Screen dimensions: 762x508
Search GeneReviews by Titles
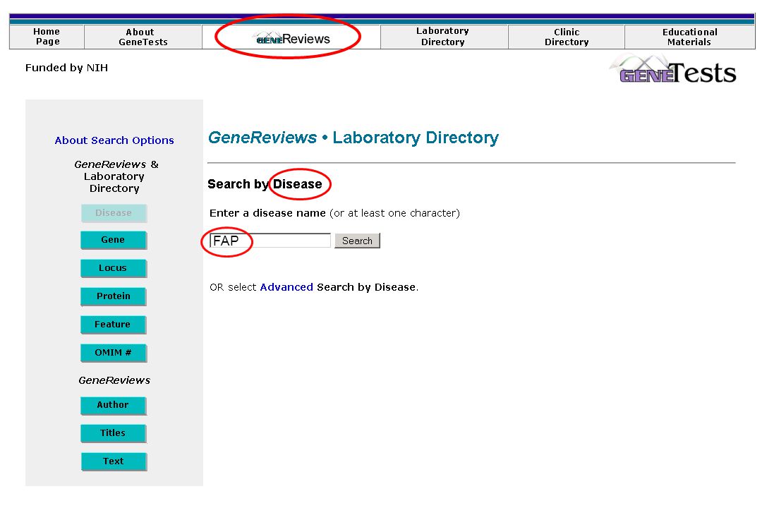pyautogui.click(x=113, y=433)
